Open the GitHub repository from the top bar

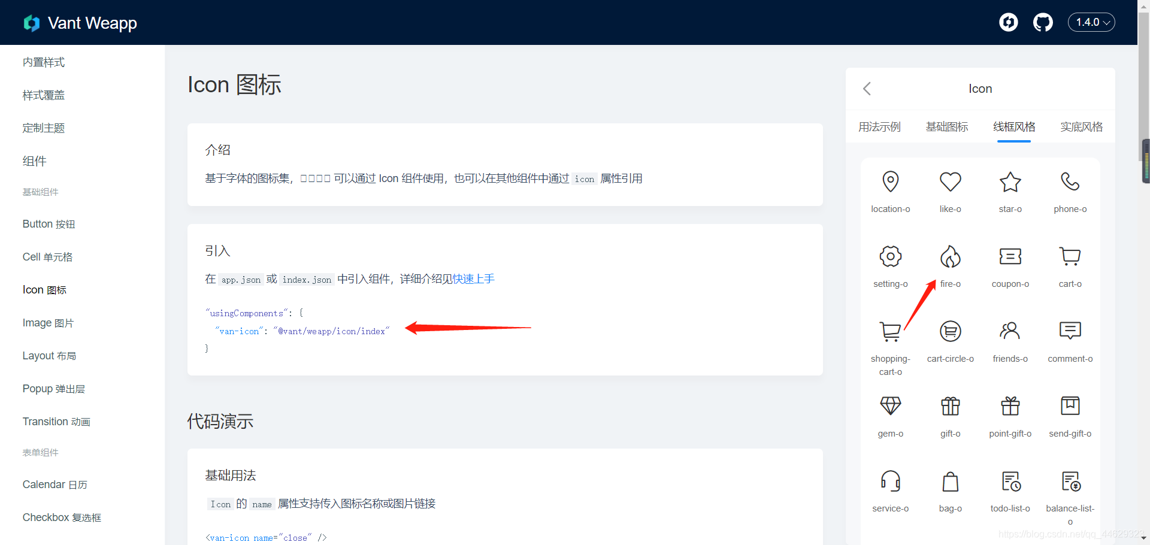pos(1043,22)
